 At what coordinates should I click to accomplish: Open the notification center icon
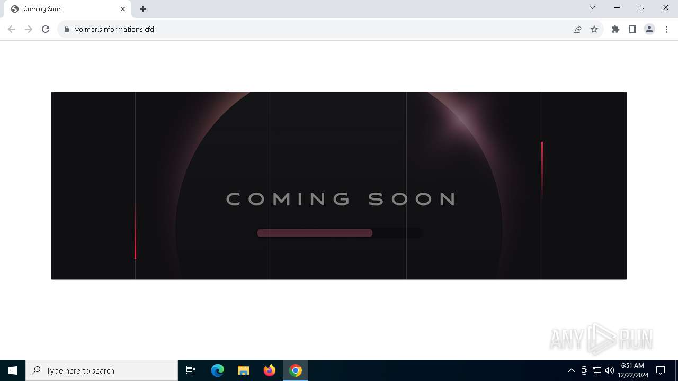[x=661, y=370]
